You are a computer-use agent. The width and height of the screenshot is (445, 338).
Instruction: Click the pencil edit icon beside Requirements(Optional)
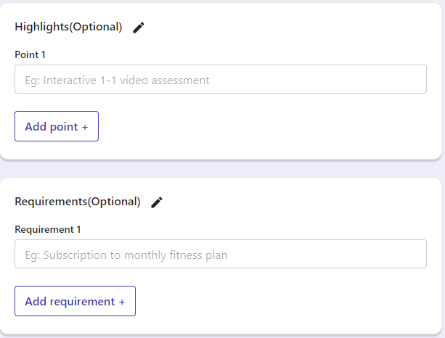[x=157, y=202]
